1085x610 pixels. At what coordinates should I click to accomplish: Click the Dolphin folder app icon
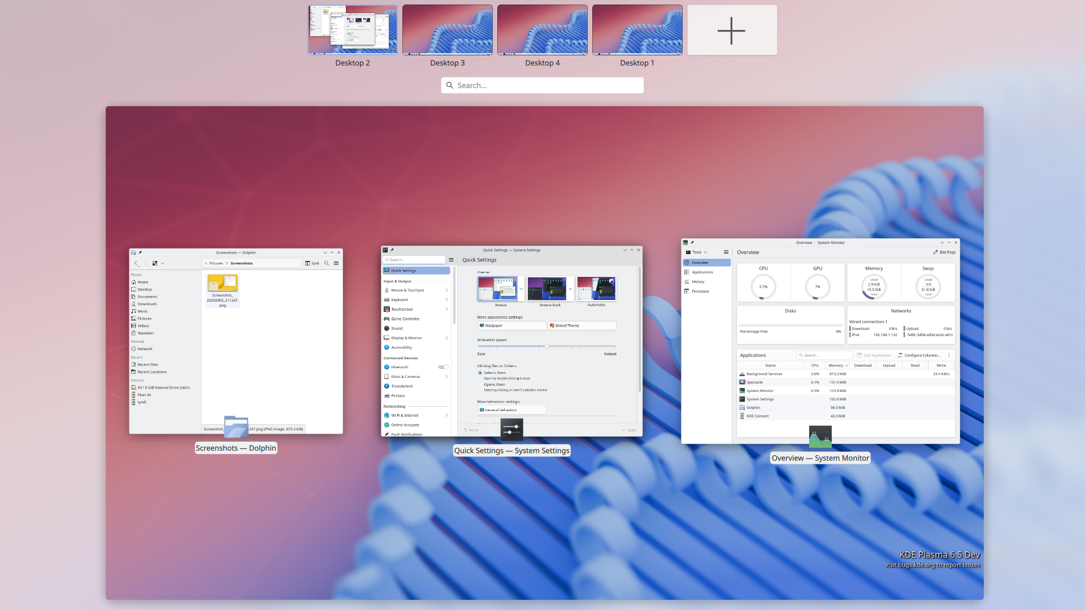(236, 427)
